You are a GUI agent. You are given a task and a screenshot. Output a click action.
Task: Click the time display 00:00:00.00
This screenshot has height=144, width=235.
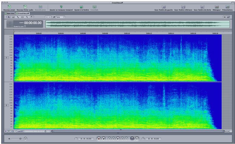coord(33,23)
